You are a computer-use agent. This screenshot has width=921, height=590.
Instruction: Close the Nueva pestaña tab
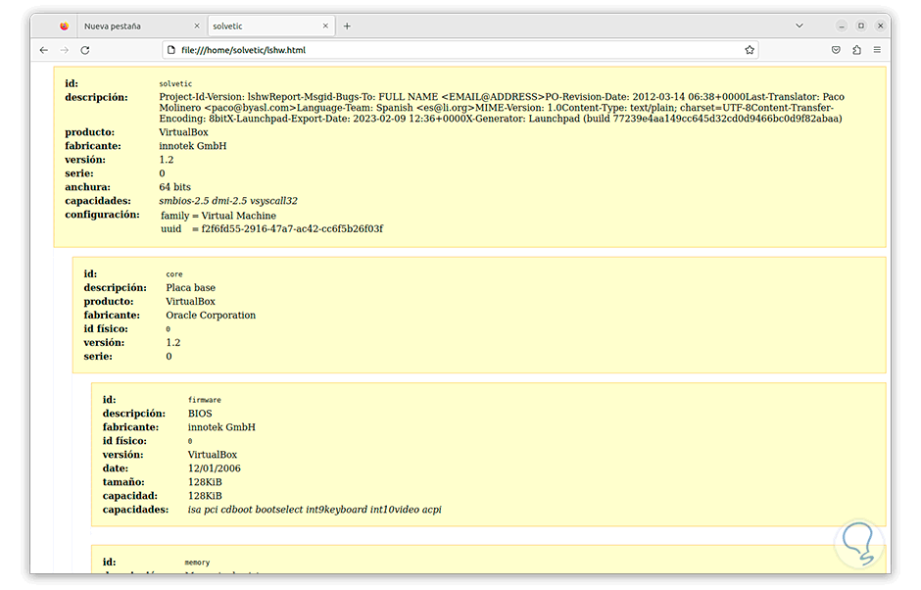197,25
